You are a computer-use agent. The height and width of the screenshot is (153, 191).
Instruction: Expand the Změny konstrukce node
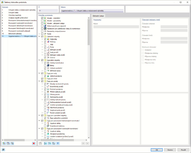[42, 63]
